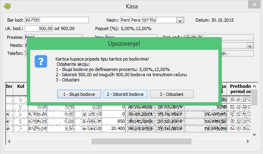The height and width of the screenshot is (154, 263).
Task: Choose '2 - Iskoristi bodove' button
Action: pos(125,94)
